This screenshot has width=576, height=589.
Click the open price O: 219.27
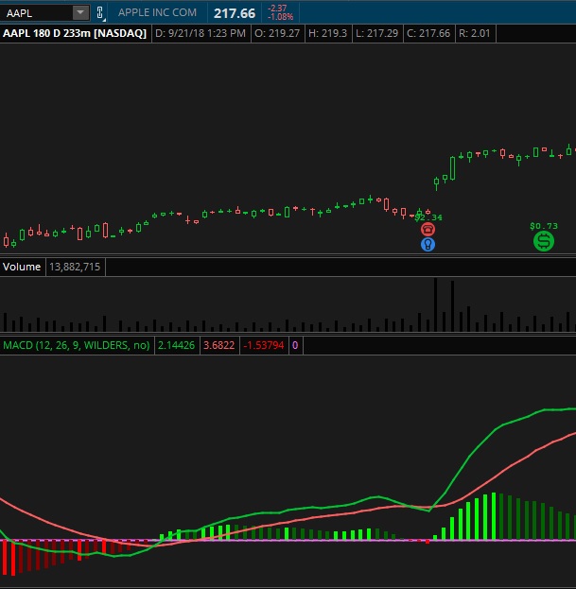pyautogui.click(x=277, y=33)
